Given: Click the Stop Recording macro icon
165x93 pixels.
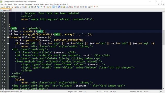Looking at the screenshot, I should click(81, 7).
